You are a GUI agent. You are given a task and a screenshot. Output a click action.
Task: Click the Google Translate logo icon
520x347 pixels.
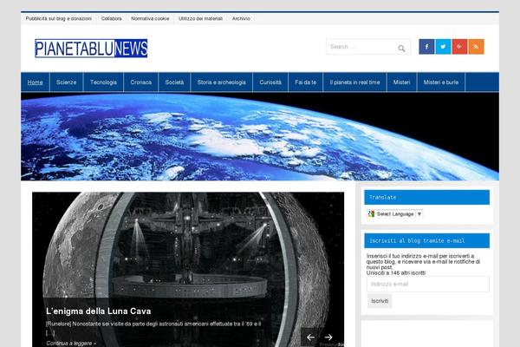tap(371, 214)
